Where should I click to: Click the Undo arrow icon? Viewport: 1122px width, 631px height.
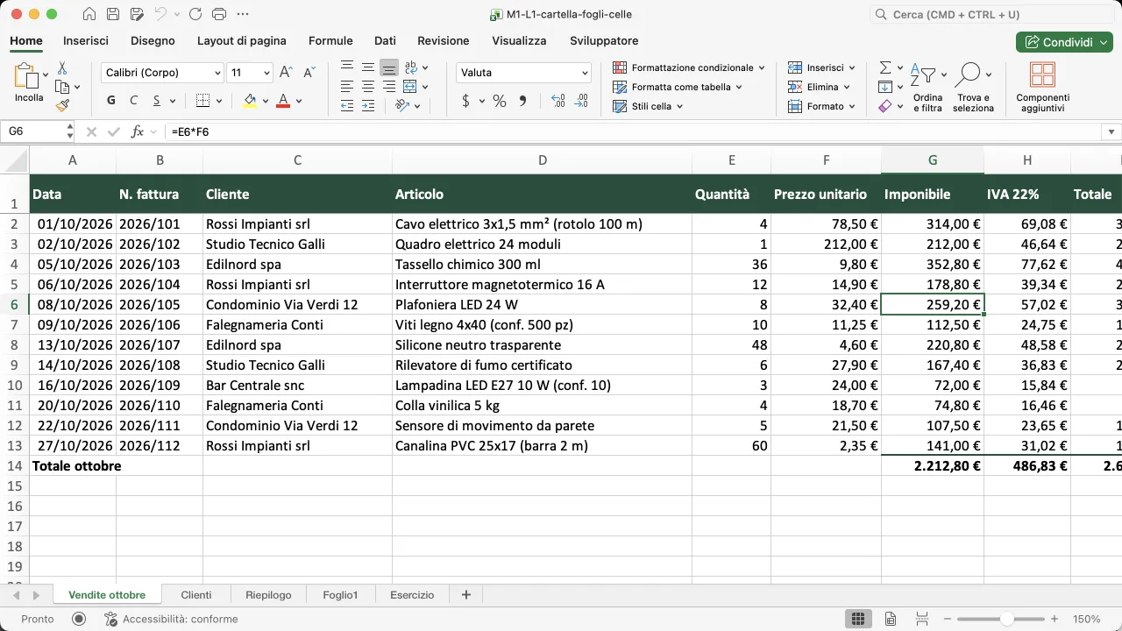160,14
